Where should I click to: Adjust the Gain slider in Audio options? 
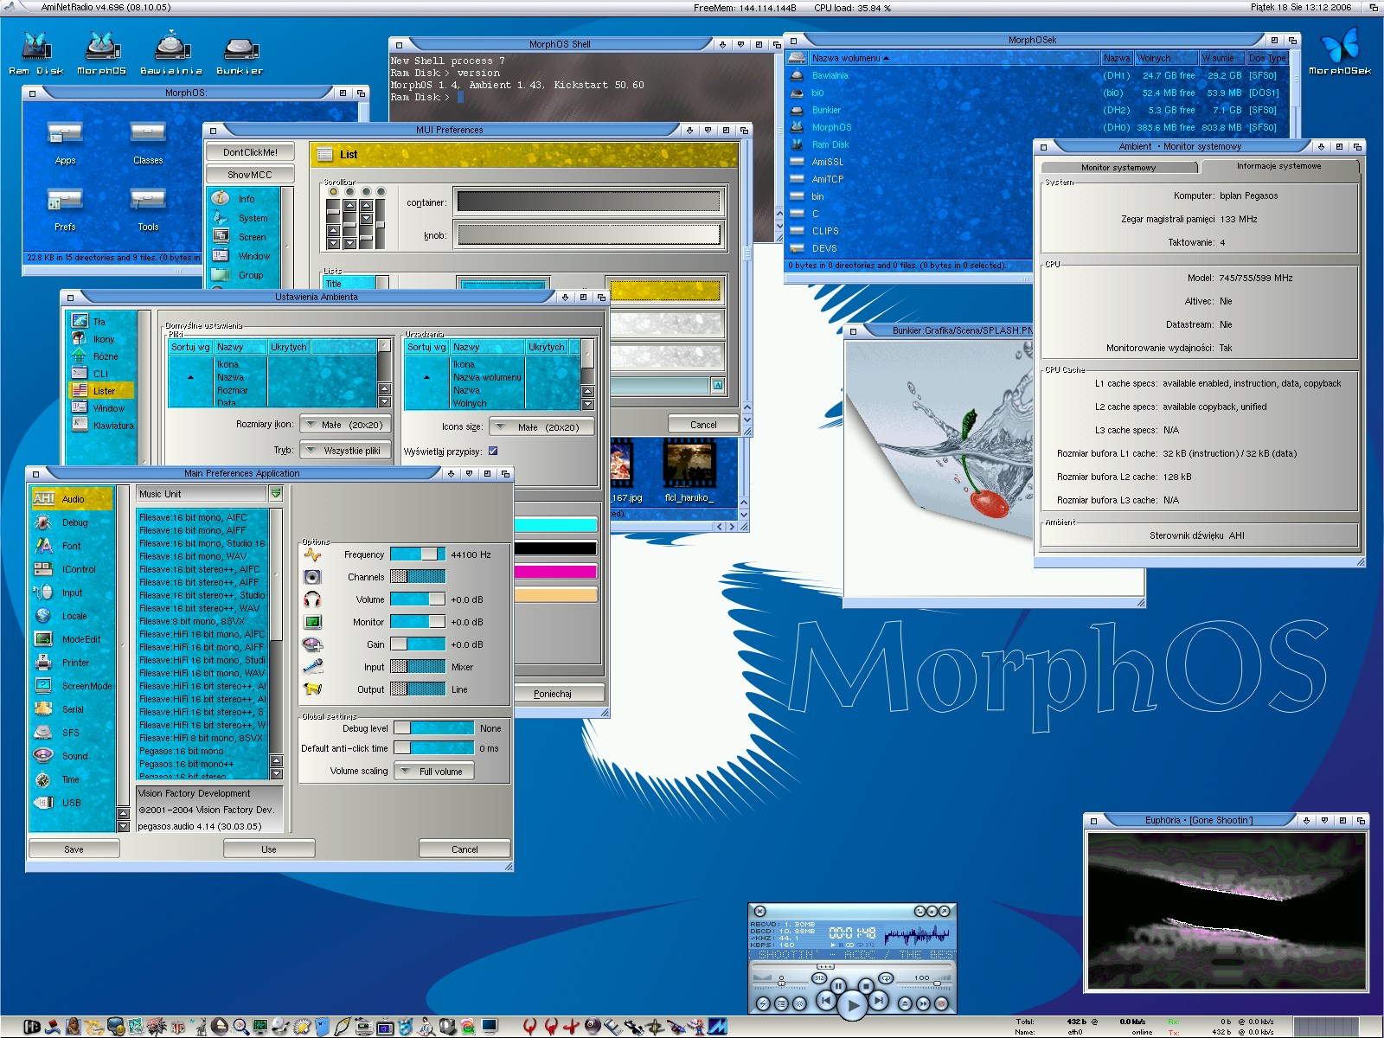(418, 644)
